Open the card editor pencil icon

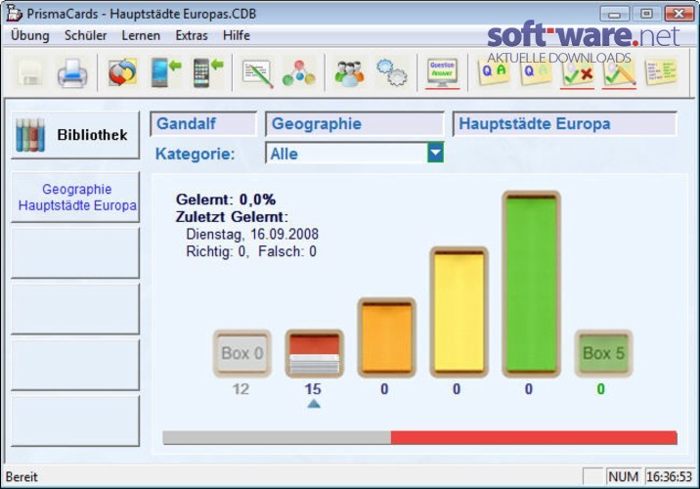257,74
